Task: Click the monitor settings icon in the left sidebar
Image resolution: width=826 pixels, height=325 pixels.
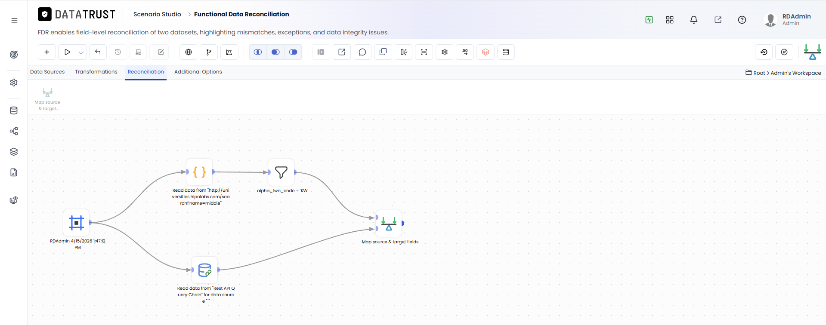Action: click(x=14, y=200)
